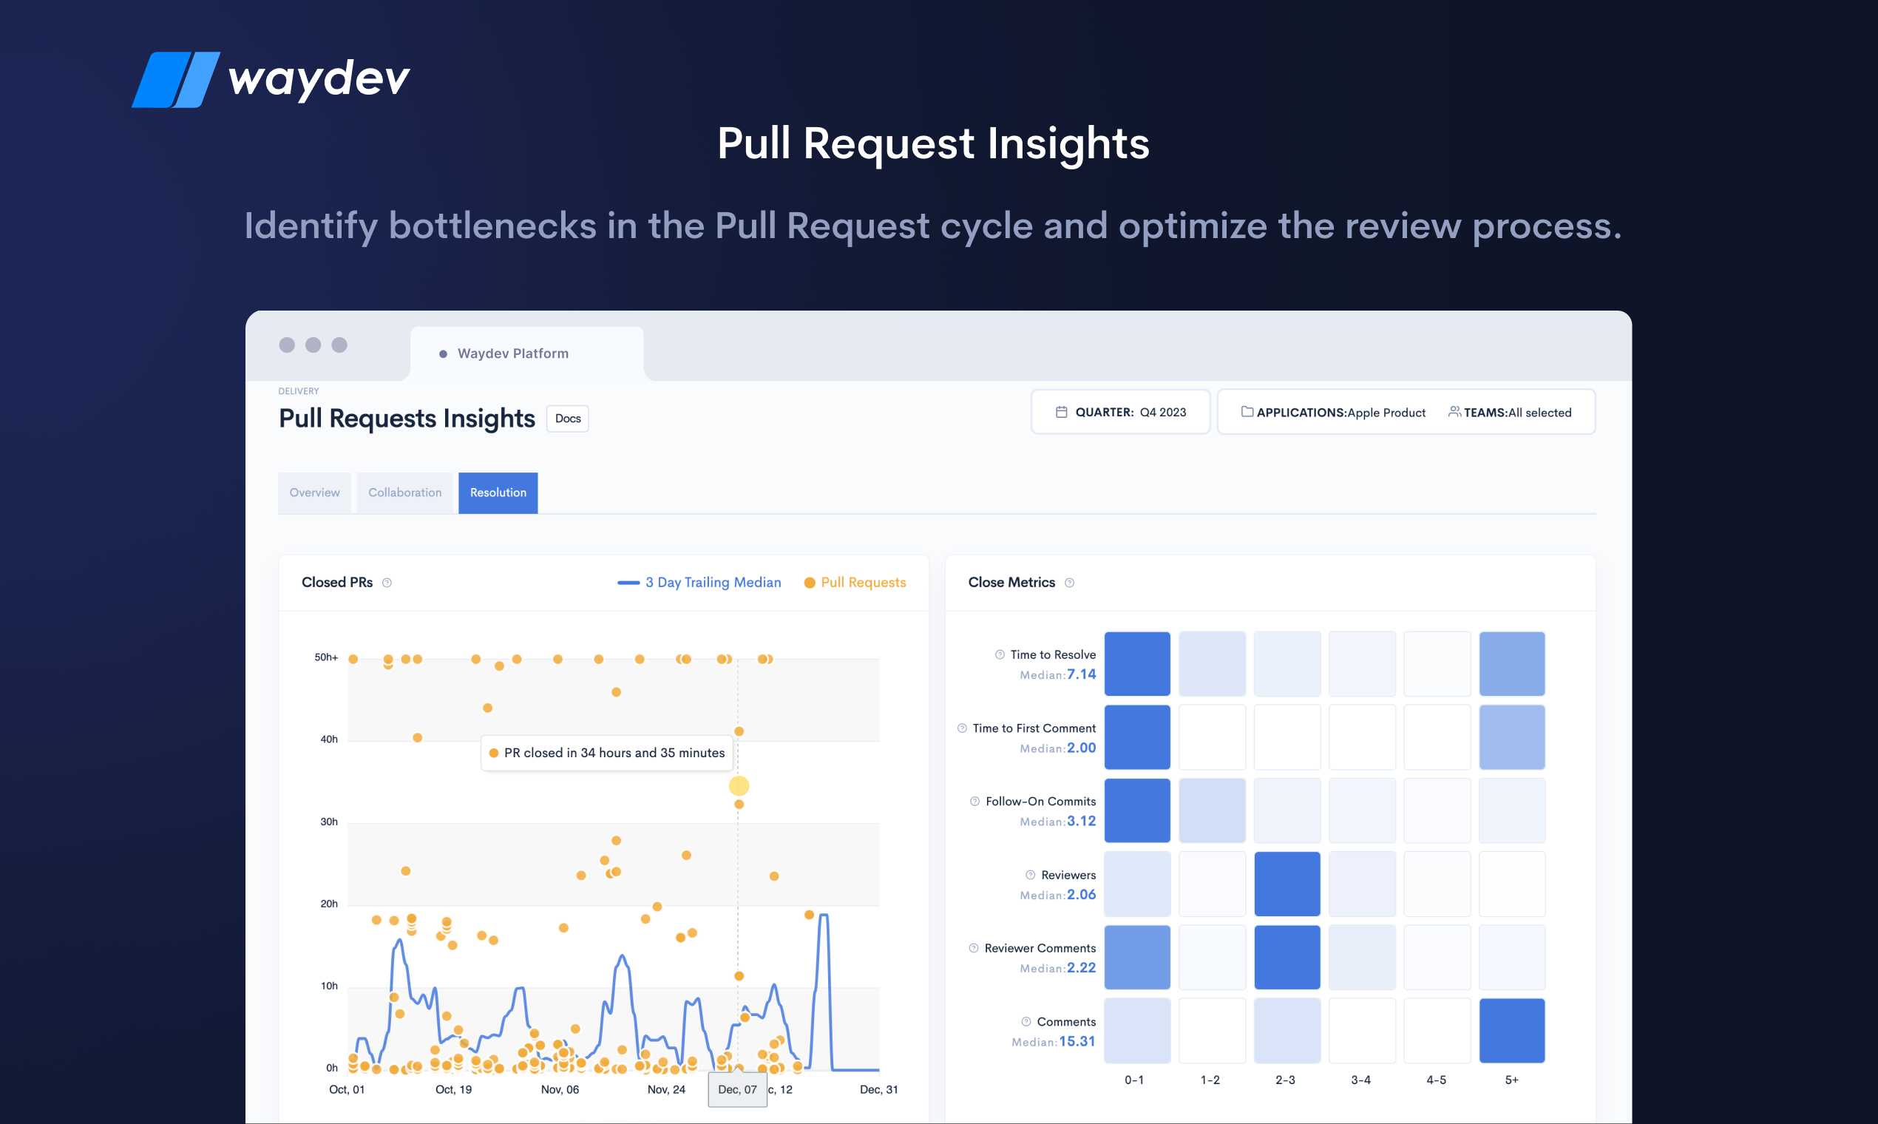Image resolution: width=1878 pixels, height=1124 pixels.
Task: Click the Comments median 15.31 value
Action: pyautogui.click(x=1077, y=1041)
